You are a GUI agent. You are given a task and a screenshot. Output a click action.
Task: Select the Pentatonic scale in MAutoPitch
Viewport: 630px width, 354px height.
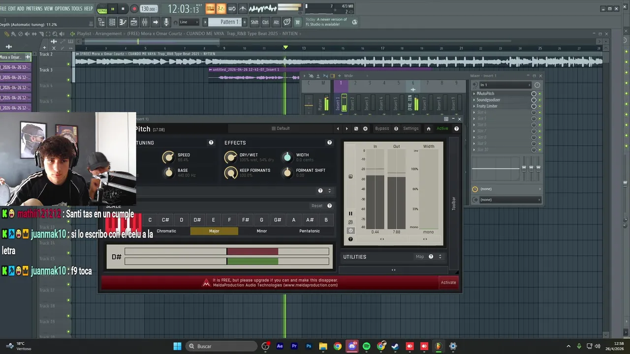pos(310,231)
